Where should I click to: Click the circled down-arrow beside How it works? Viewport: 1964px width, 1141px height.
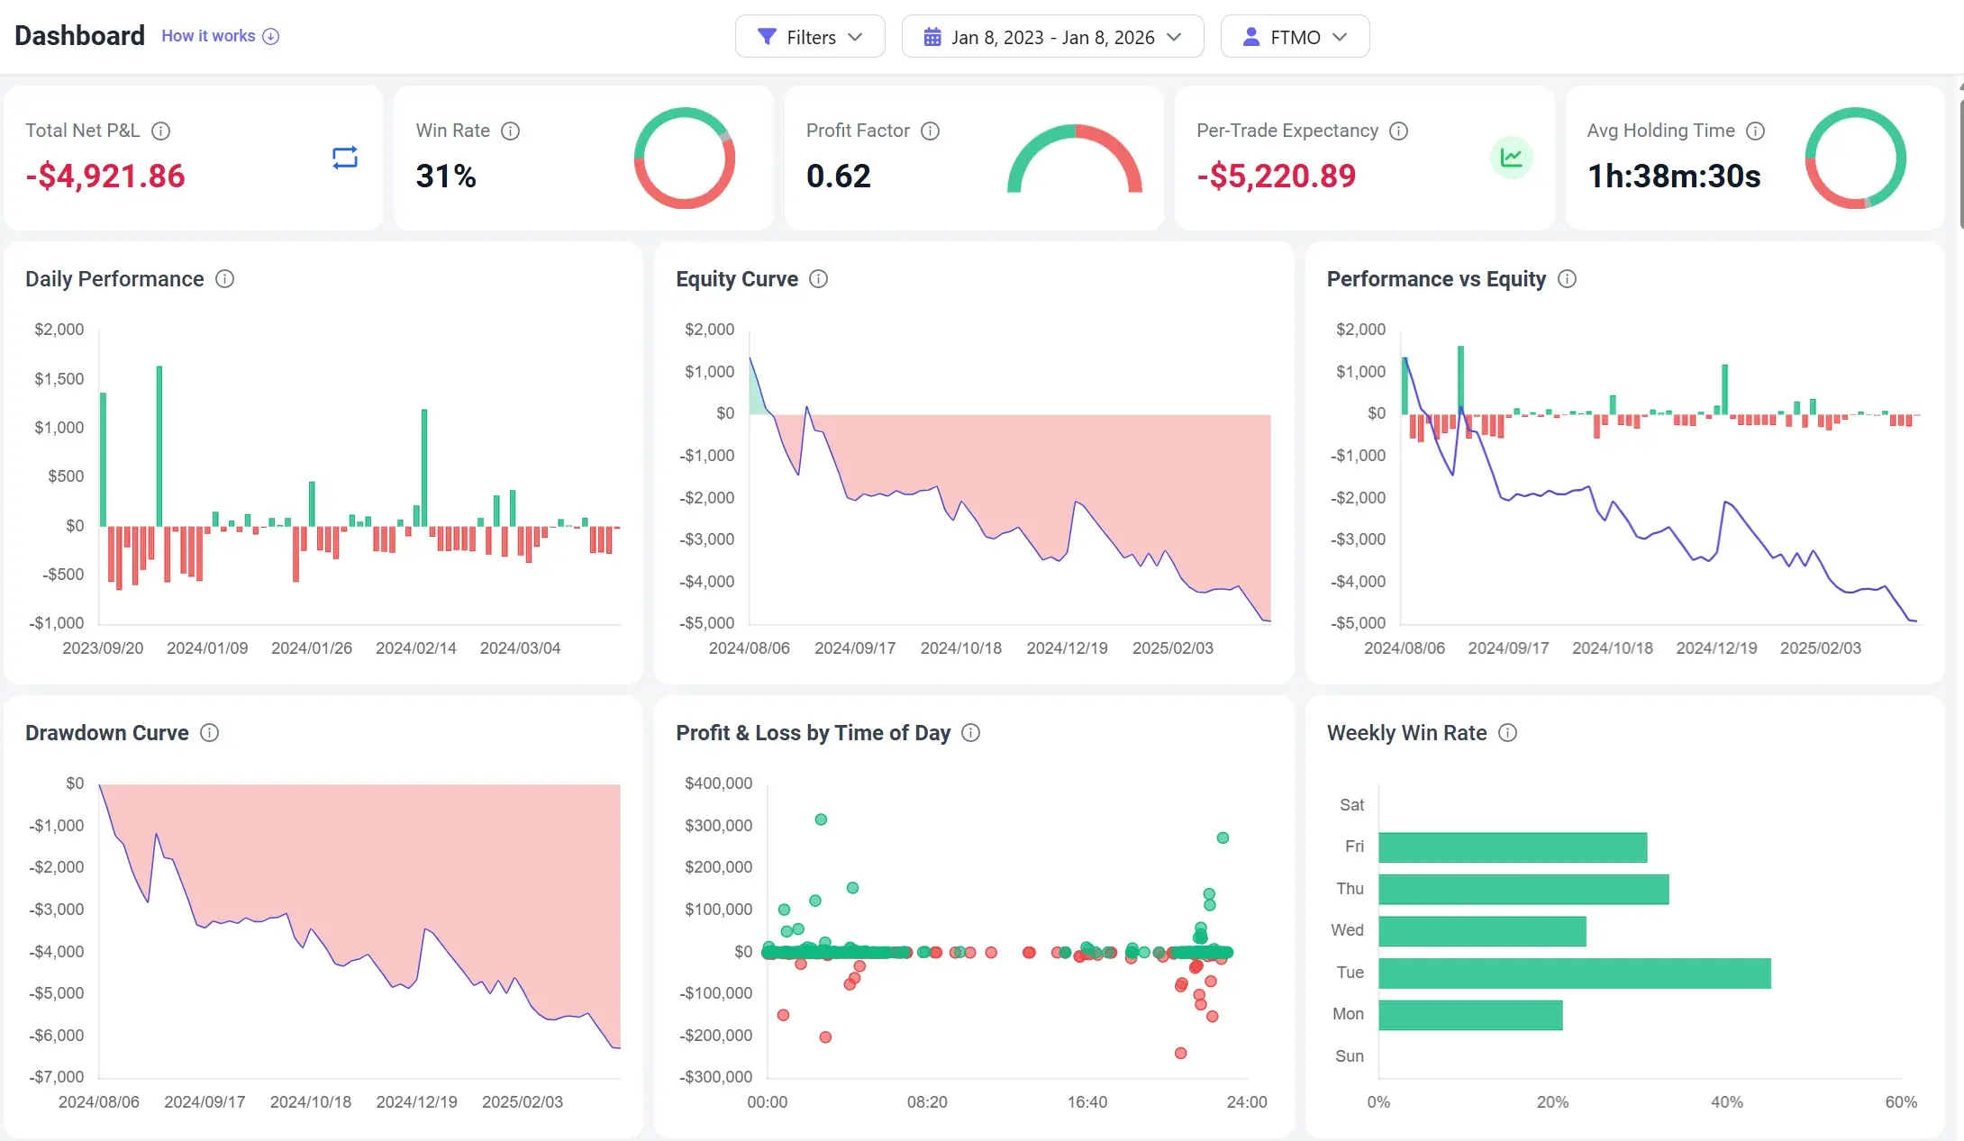[x=270, y=36]
